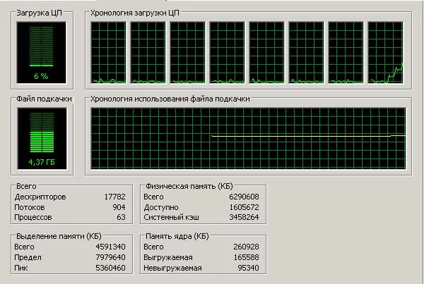Click the Потоков value 904
Image resolution: width=424 pixels, height=284 pixels.
point(119,208)
